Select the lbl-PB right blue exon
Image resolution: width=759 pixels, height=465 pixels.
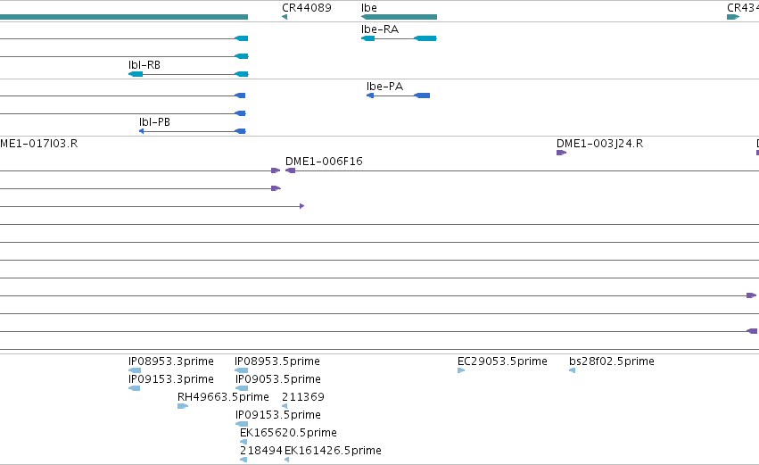[x=240, y=131]
